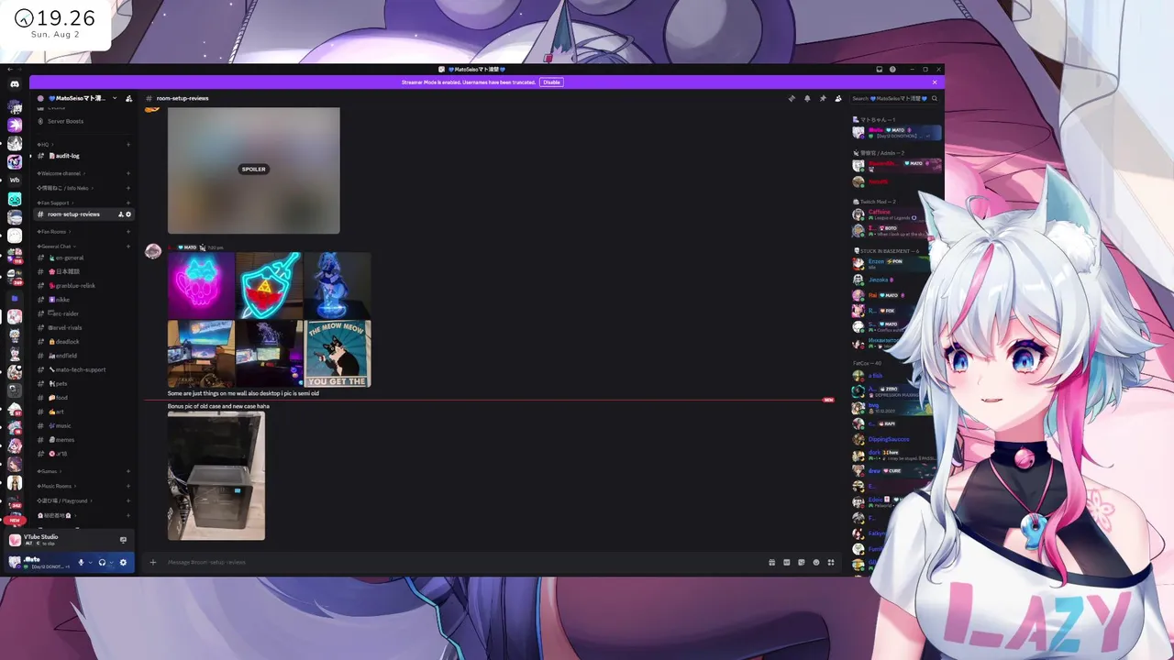Open Discord help question mark icon
The height and width of the screenshot is (660, 1174).
(892, 69)
